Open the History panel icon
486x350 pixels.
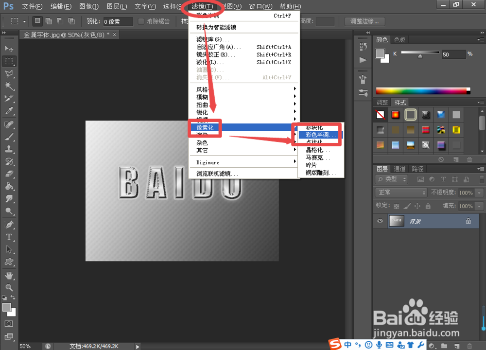(363, 47)
